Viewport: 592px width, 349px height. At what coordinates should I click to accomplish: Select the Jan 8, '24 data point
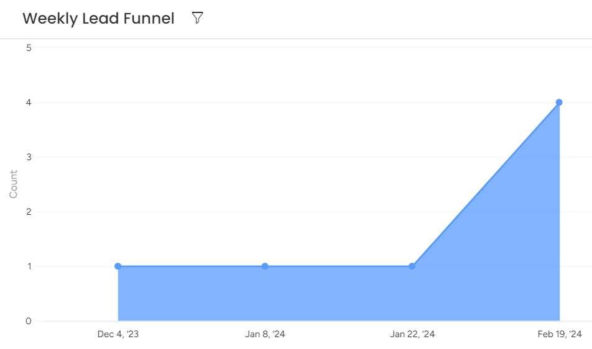[x=265, y=266]
